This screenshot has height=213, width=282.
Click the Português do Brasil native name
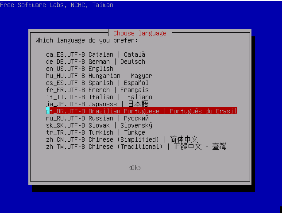[204, 111]
